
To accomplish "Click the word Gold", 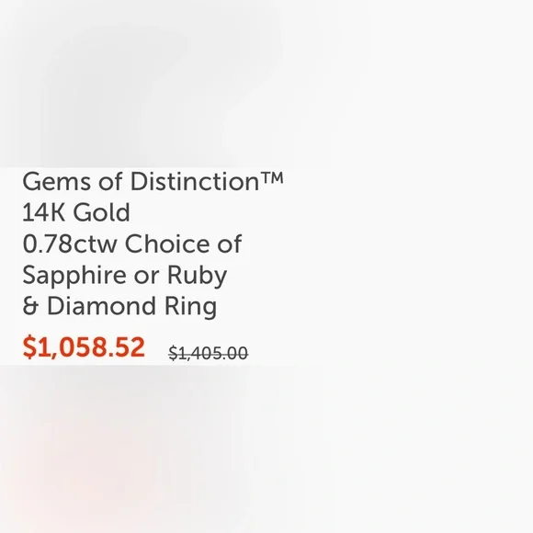I will (x=102, y=212).
